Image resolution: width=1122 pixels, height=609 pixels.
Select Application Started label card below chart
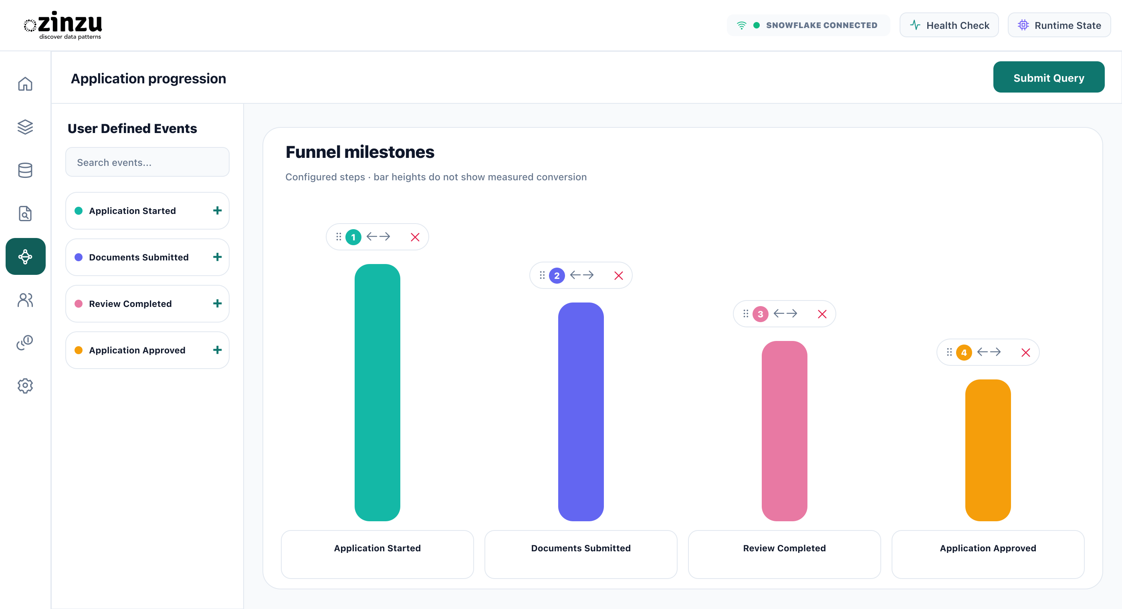pyautogui.click(x=377, y=554)
